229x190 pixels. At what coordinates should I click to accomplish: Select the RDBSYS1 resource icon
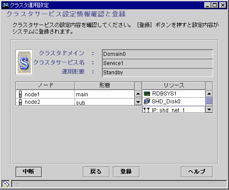pyautogui.click(x=146, y=94)
